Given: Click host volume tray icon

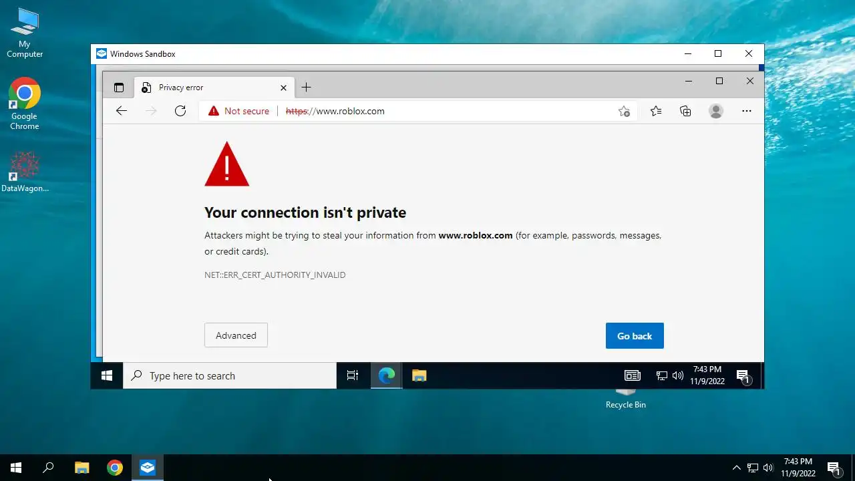Looking at the screenshot, I should (x=769, y=468).
